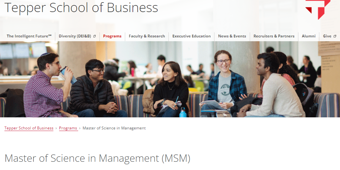Viewport: 340px width, 170px height.
Task: Click chevron after Tepper School of Business breadcrumb
Action: coord(56,128)
